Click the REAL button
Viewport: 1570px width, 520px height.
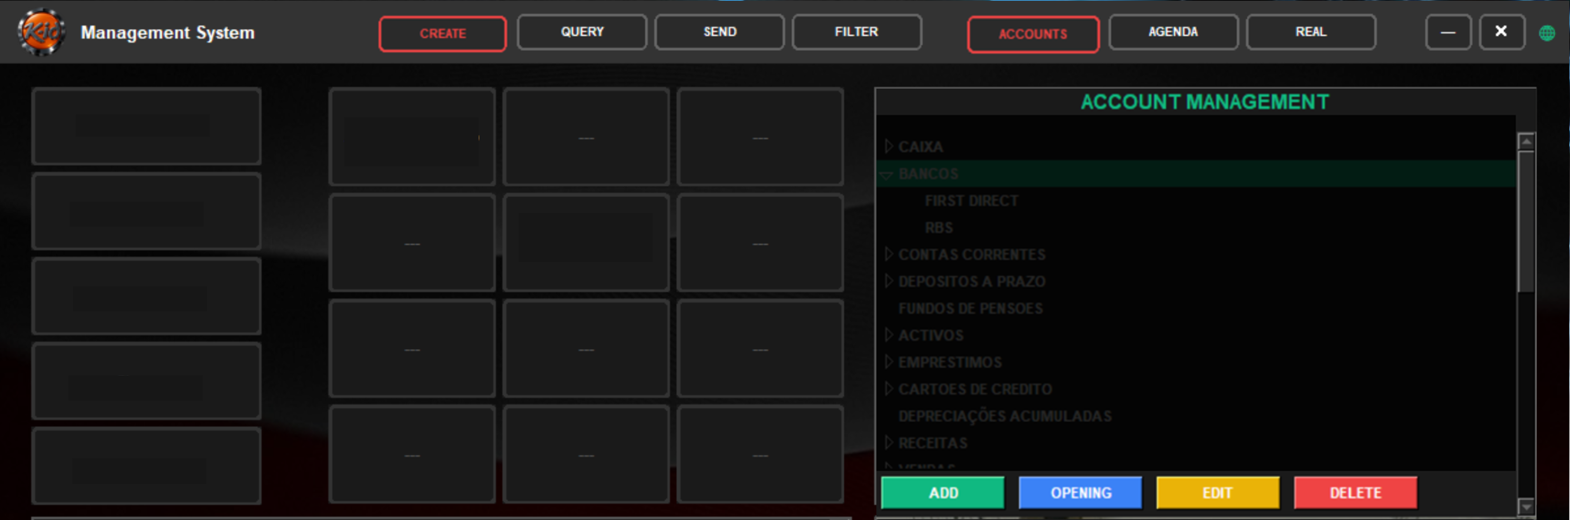click(x=1311, y=32)
